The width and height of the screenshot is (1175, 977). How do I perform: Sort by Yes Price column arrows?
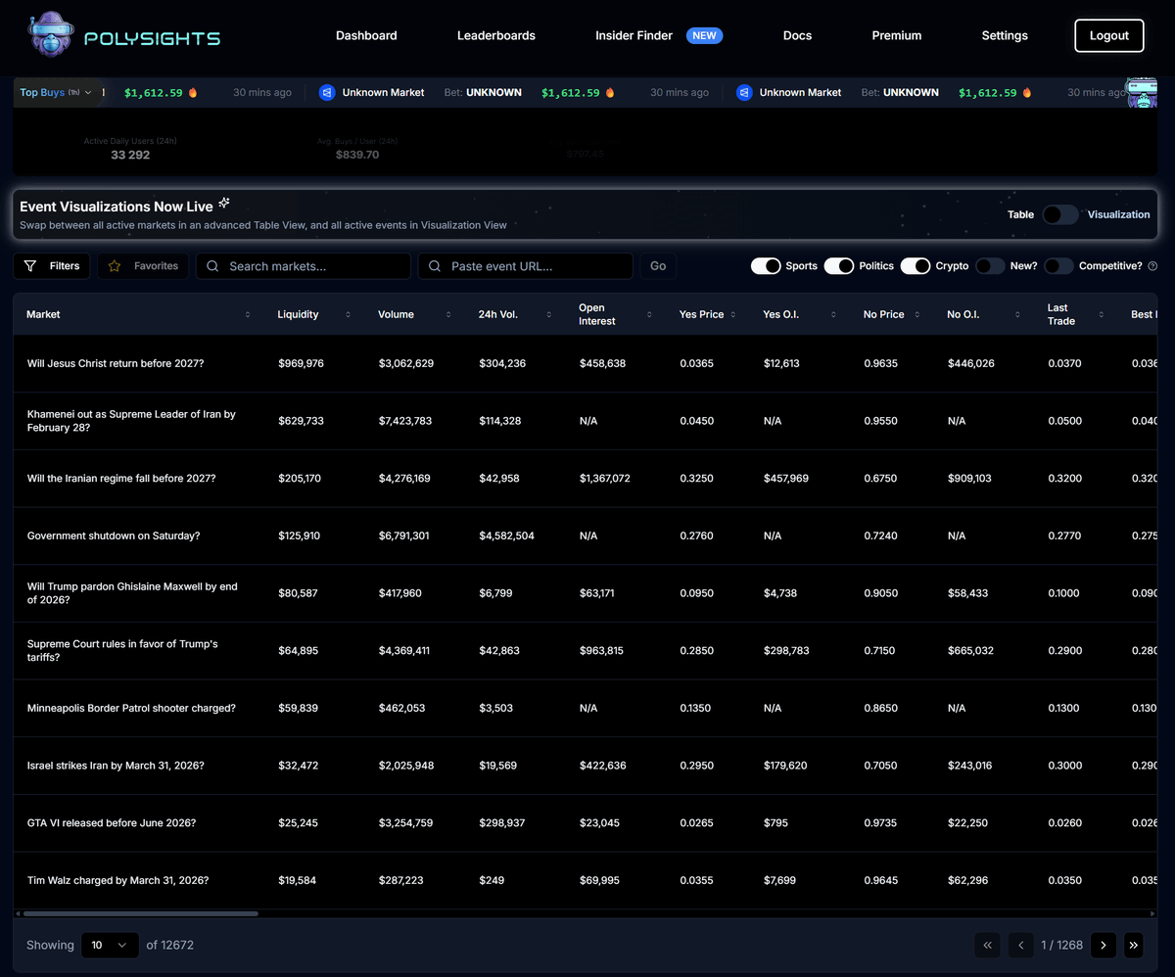coord(733,314)
